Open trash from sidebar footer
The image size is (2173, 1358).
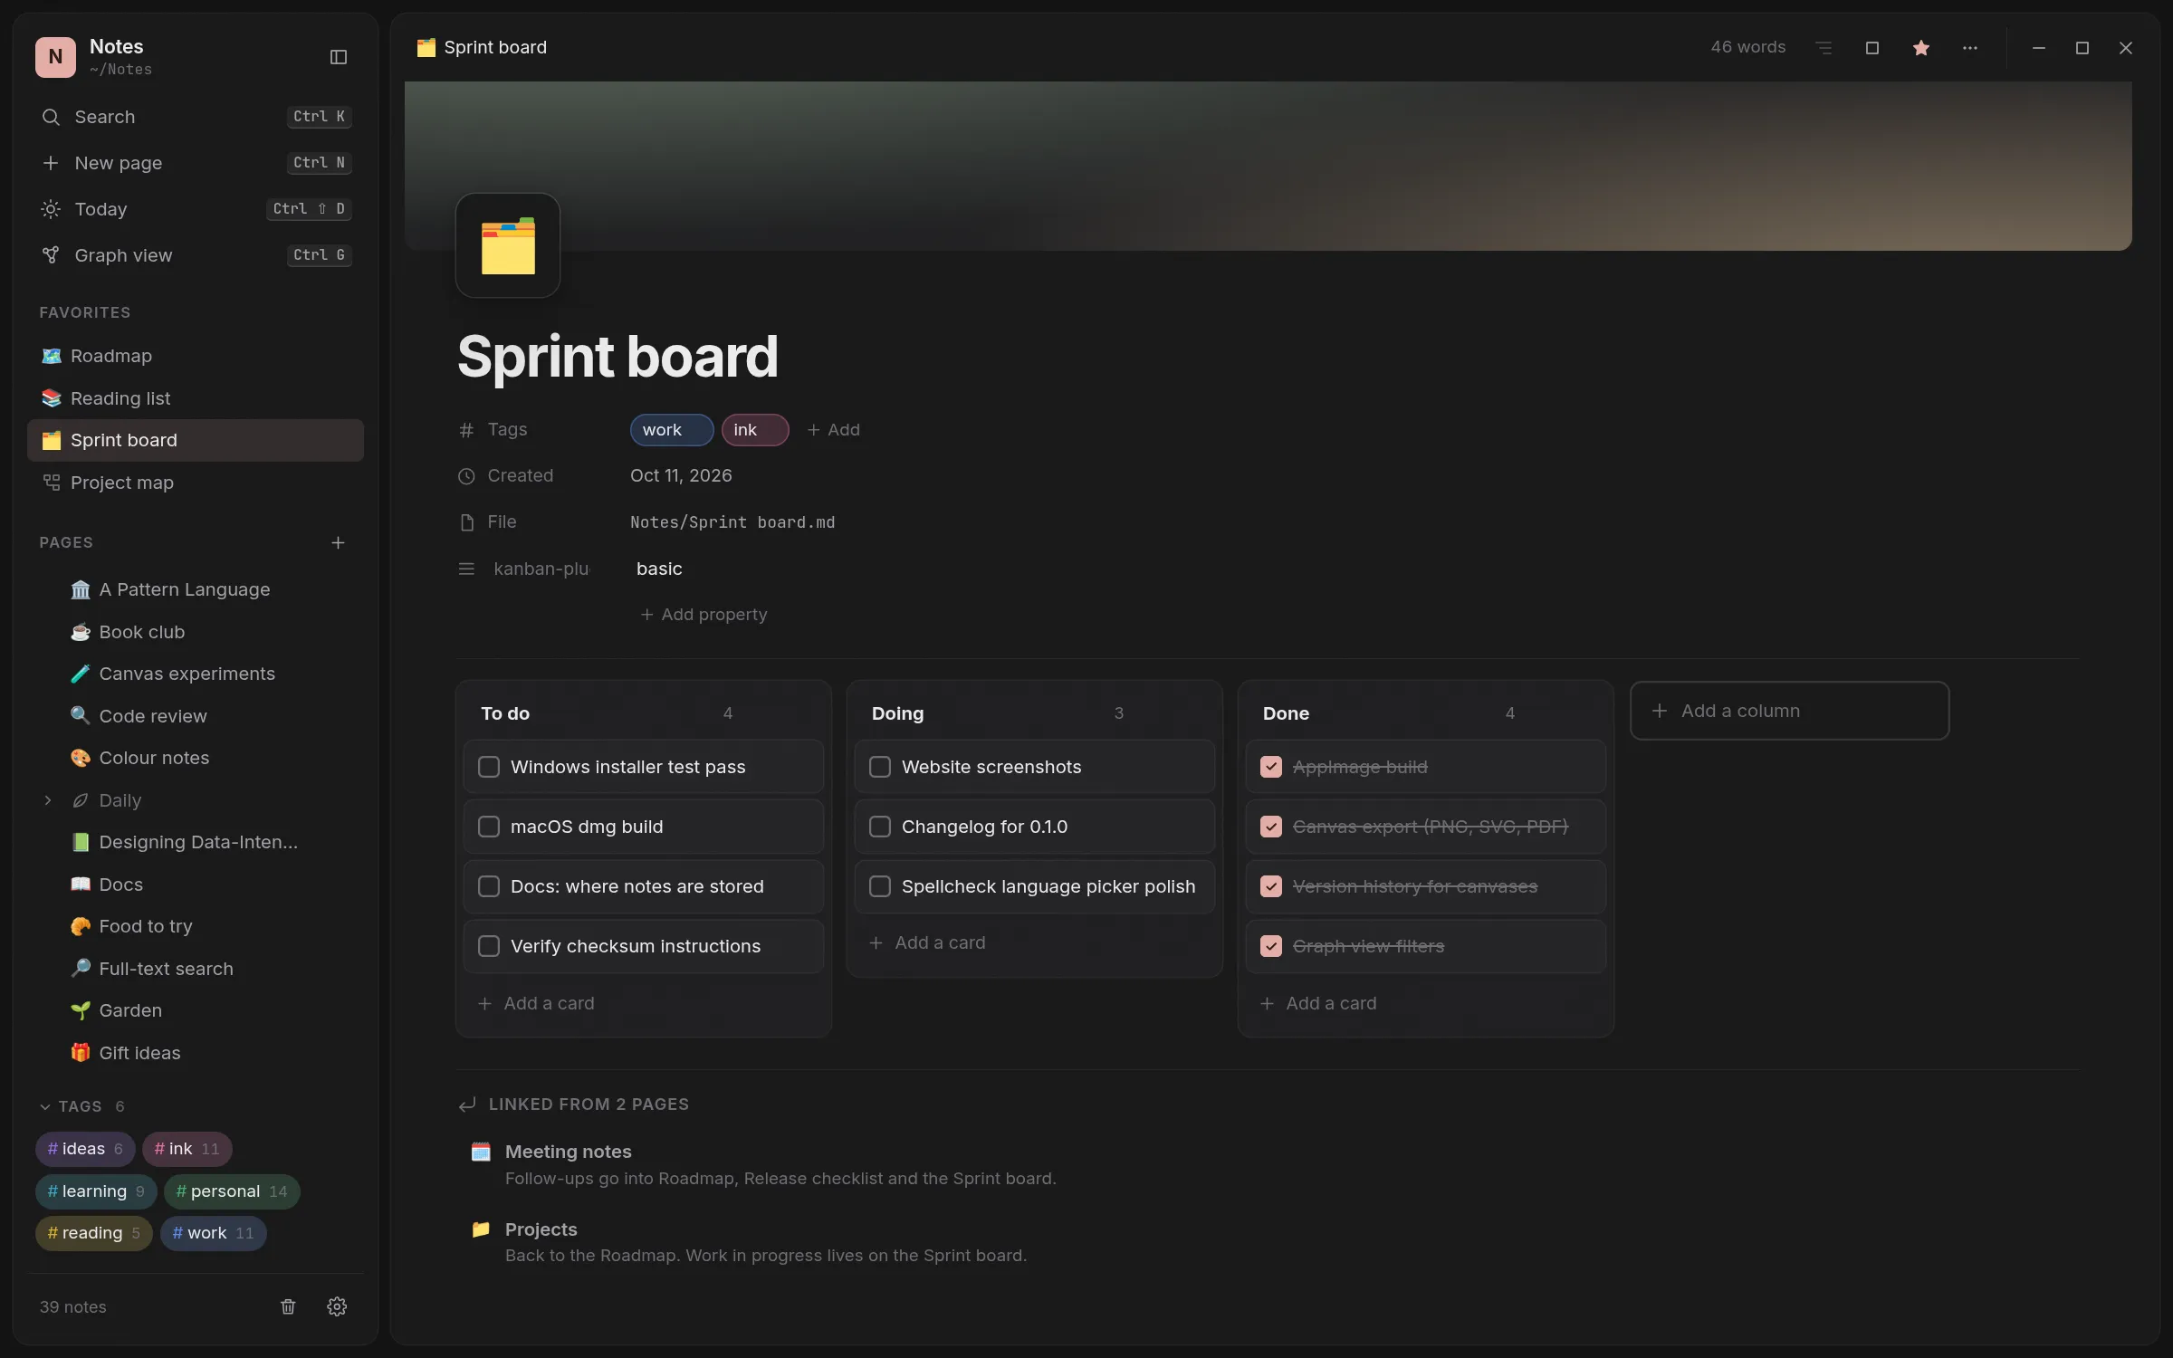pos(288,1306)
